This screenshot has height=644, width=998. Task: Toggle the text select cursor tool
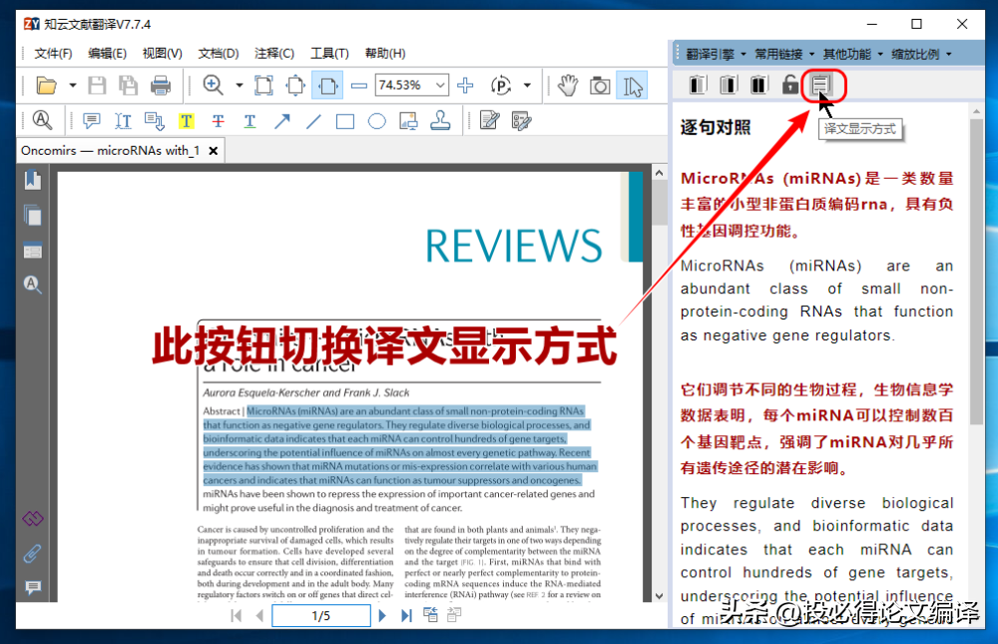tap(632, 85)
